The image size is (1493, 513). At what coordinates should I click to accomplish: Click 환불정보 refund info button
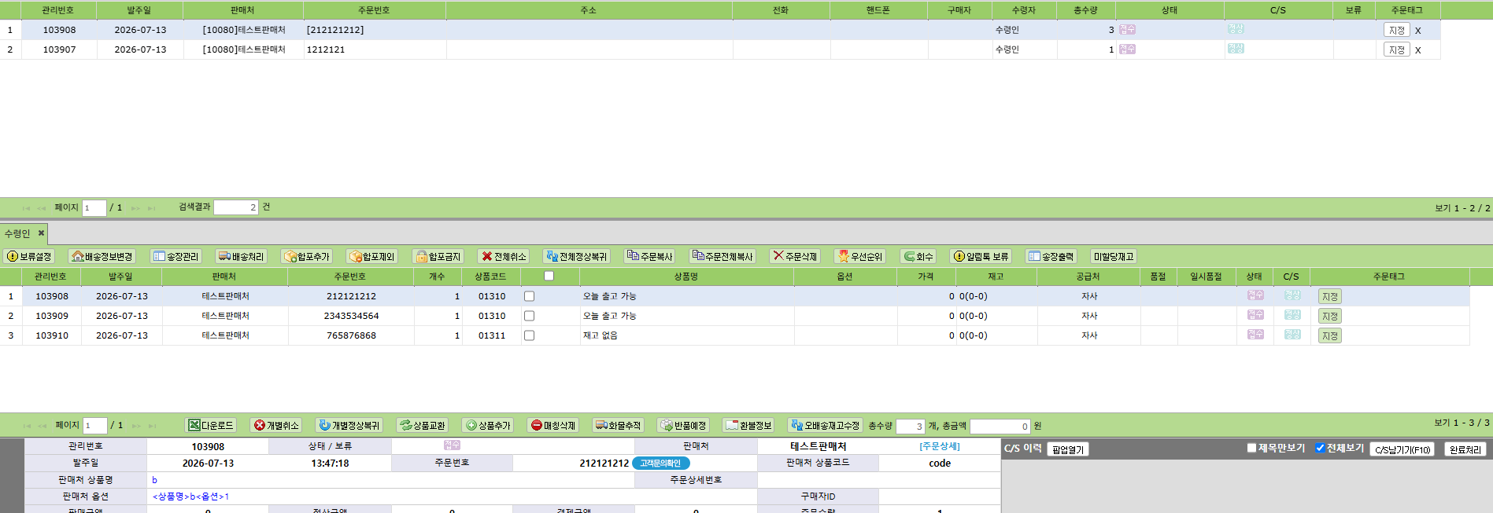(749, 425)
